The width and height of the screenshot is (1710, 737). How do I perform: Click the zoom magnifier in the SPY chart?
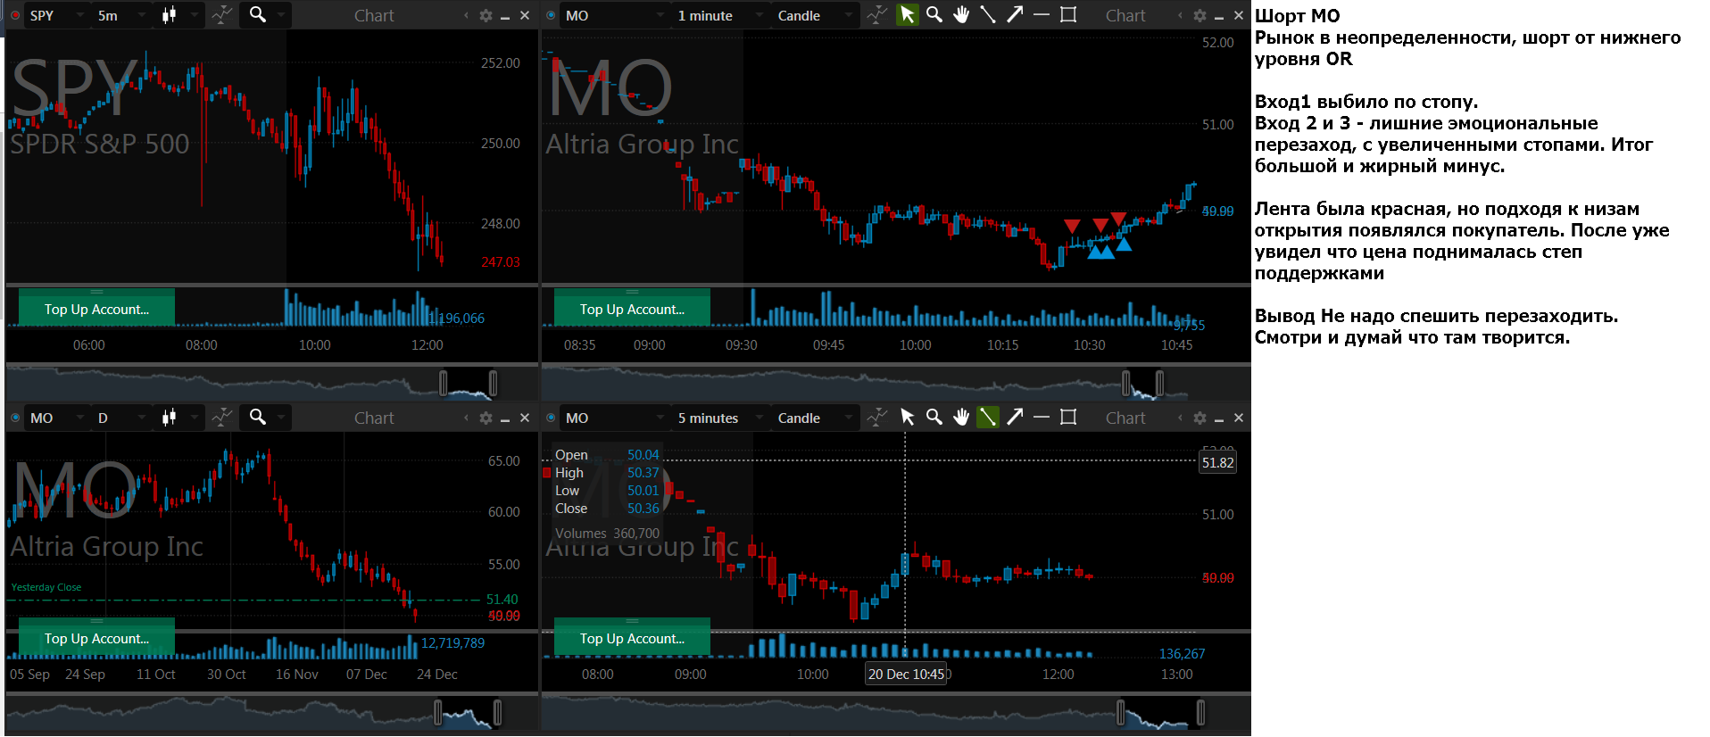[258, 14]
